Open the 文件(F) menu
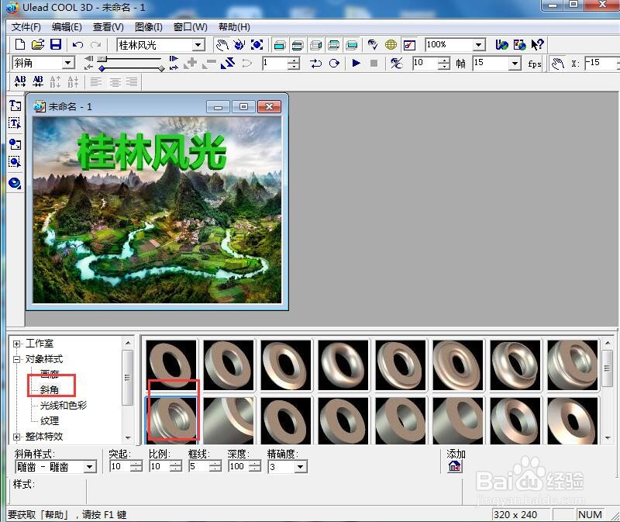The height and width of the screenshot is (522, 620). click(26, 27)
